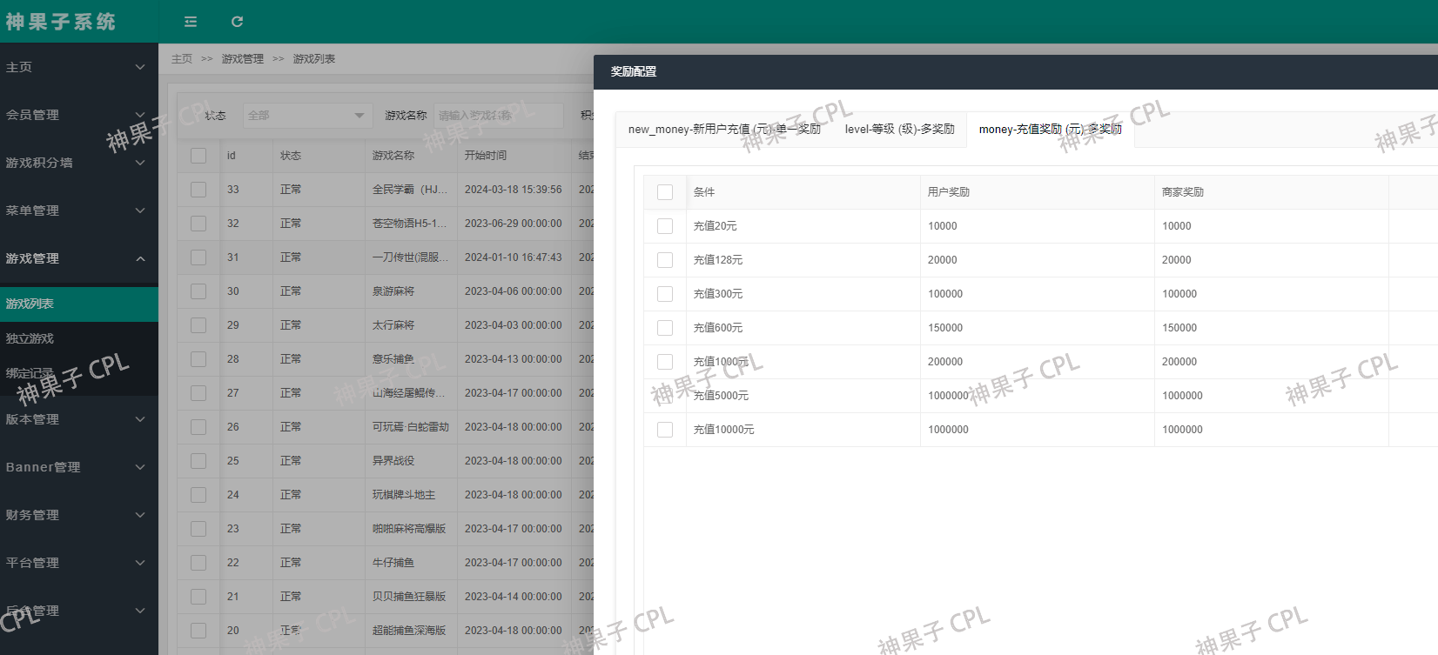This screenshot has height=655, width=1438.
Task: Click game name 牛仔捕鱼
Action: click(393, 563)
